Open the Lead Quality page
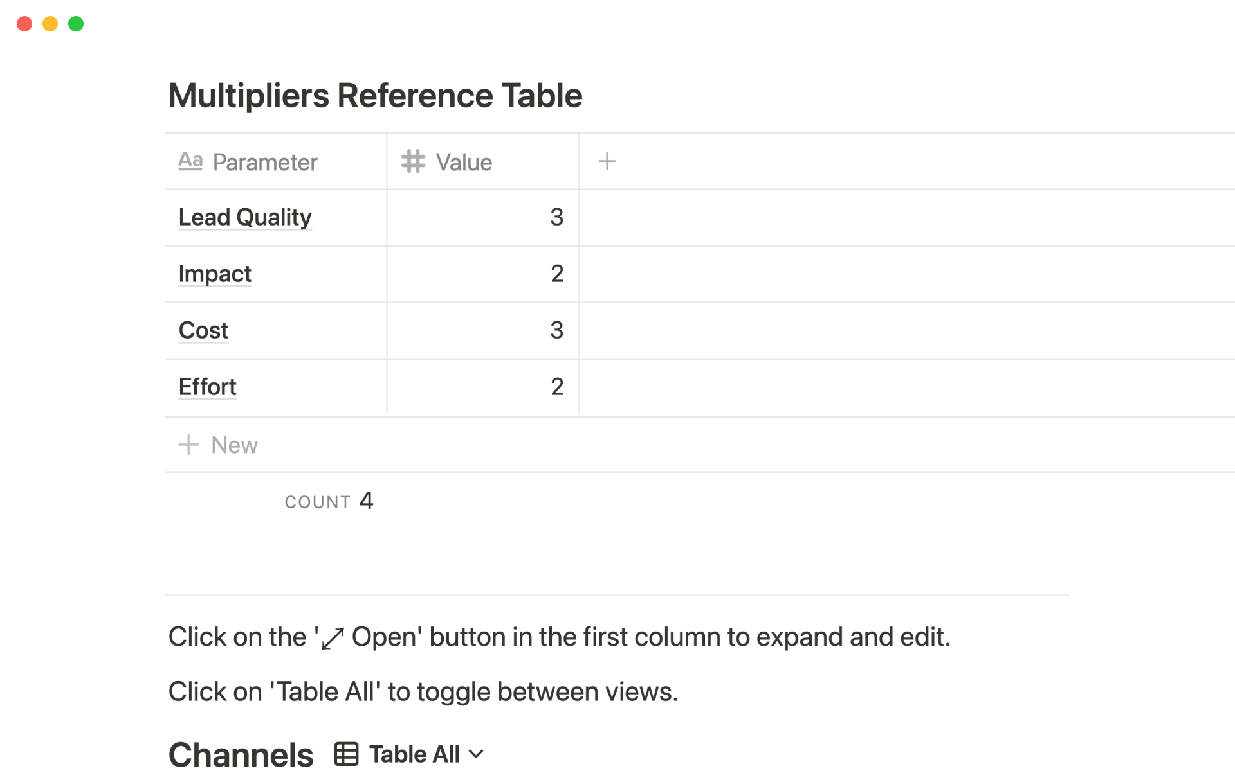The height and width of the screenshot is (771, 1235). pyautogui.click(x=244, y=217)
